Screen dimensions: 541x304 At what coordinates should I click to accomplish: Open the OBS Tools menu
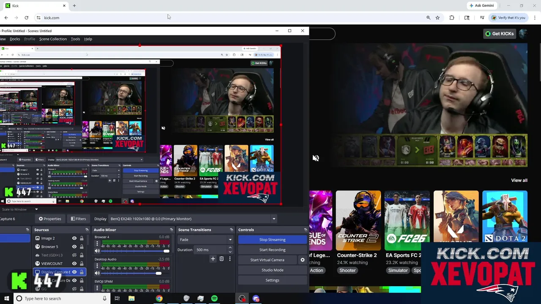coord(75,39)
